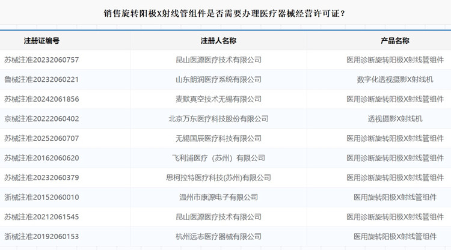This screenshot has width=451, height=250.
Task: Select registration number 苏械注准20232060757
Action: [x=41, y=59]
